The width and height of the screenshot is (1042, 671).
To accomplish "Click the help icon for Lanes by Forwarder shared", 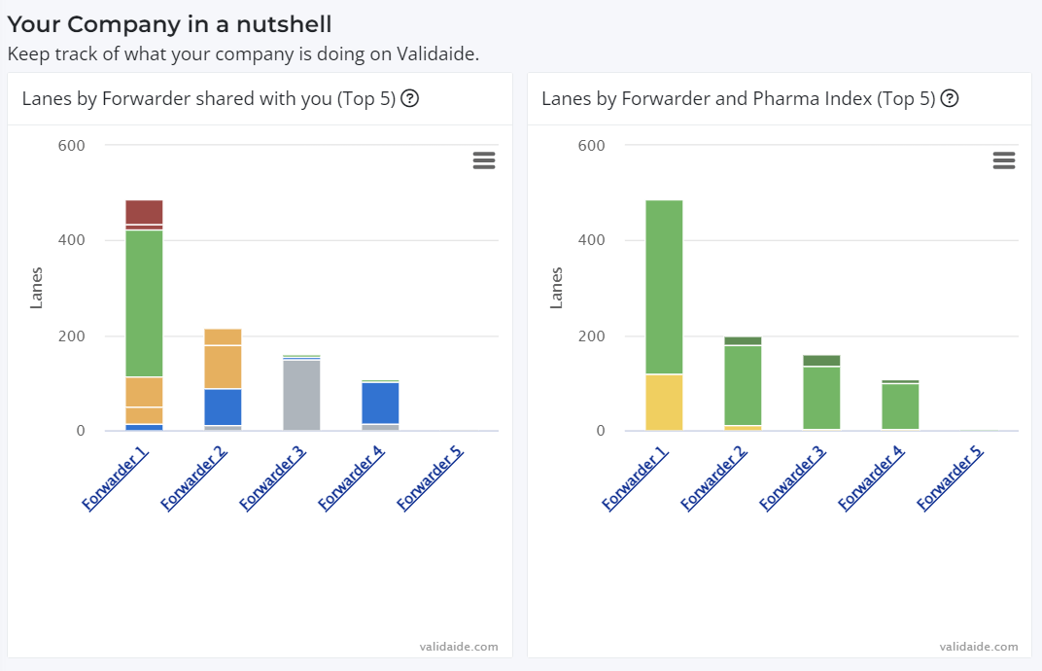I will 409,98.
